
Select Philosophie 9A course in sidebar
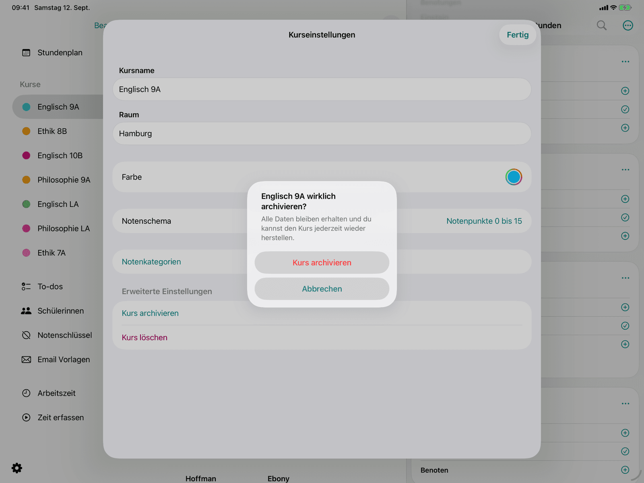64,180
